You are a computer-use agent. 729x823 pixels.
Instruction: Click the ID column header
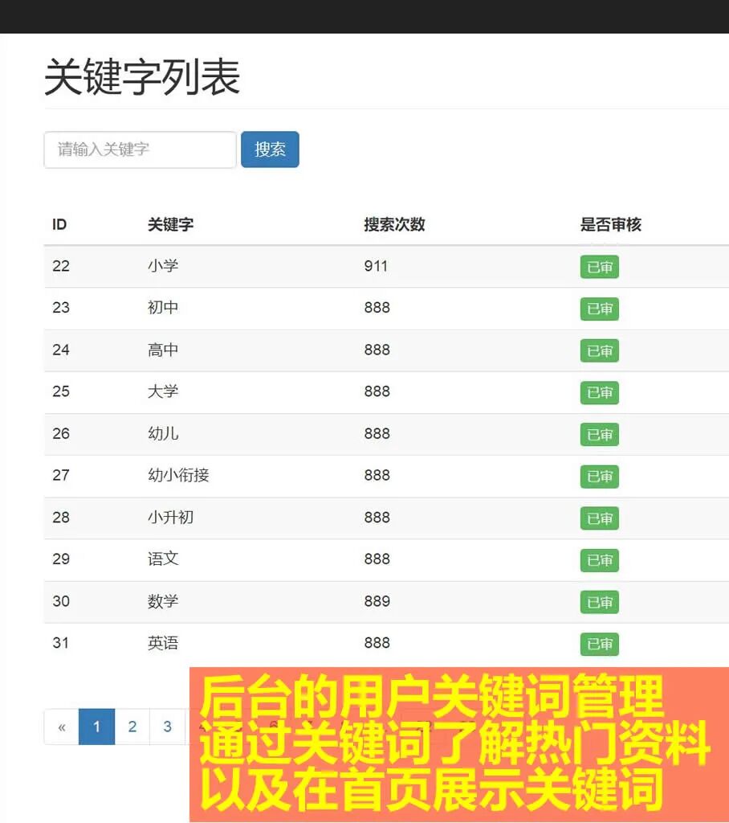(x=58, y=225)
